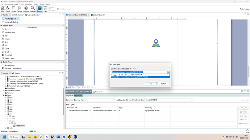This screenshot has width=250, height=140.
Task: Switch to the Resource Explorer tab
Action: (32, 15)
